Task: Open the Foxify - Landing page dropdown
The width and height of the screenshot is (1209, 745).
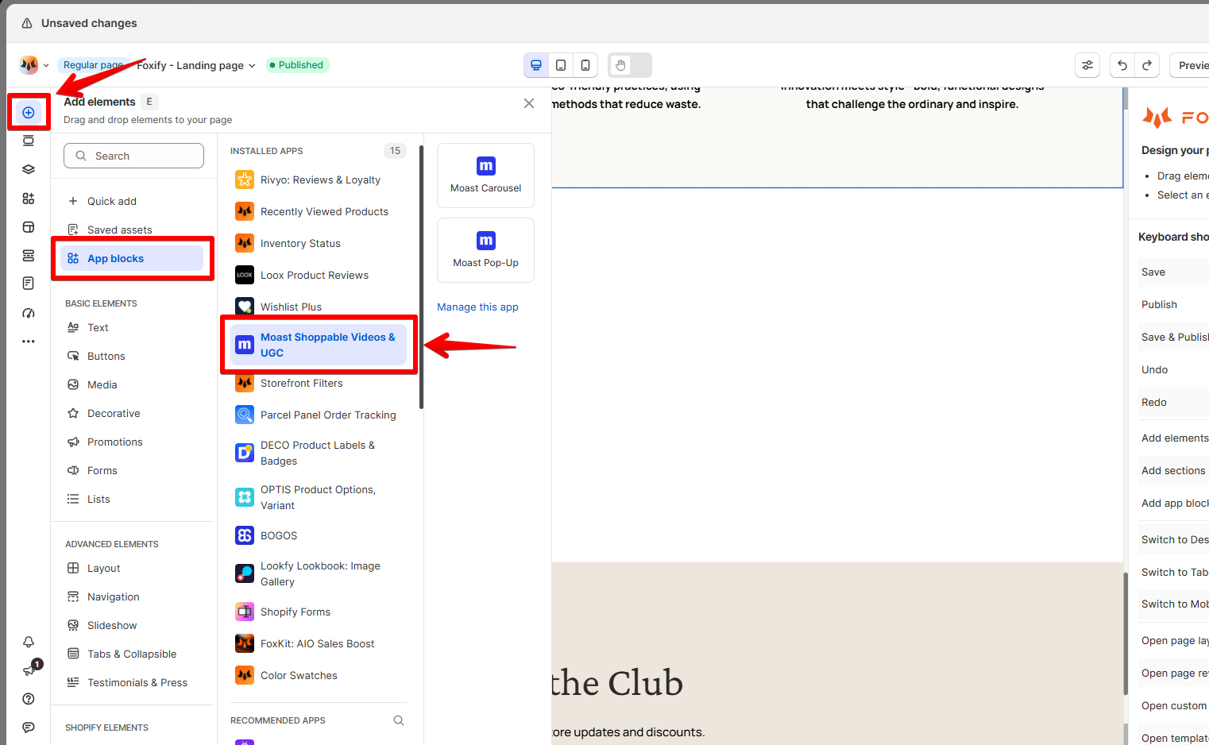Action: pyautogui.click(x=196, y=65)
